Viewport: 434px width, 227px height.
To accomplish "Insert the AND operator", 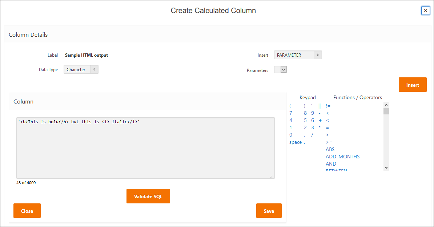I will pyautogui.click(x=331, y=164).
